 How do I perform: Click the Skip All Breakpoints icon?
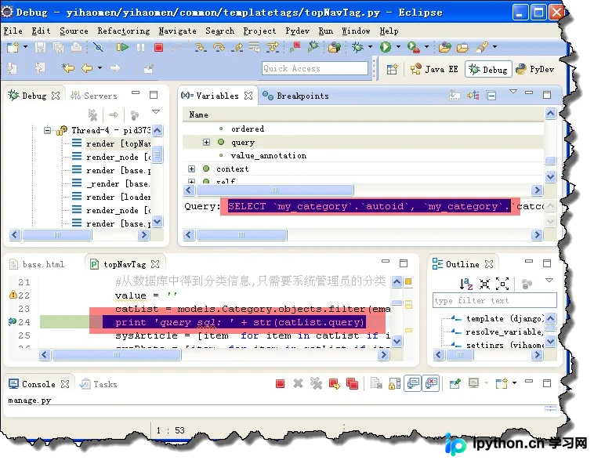[98, 47]
